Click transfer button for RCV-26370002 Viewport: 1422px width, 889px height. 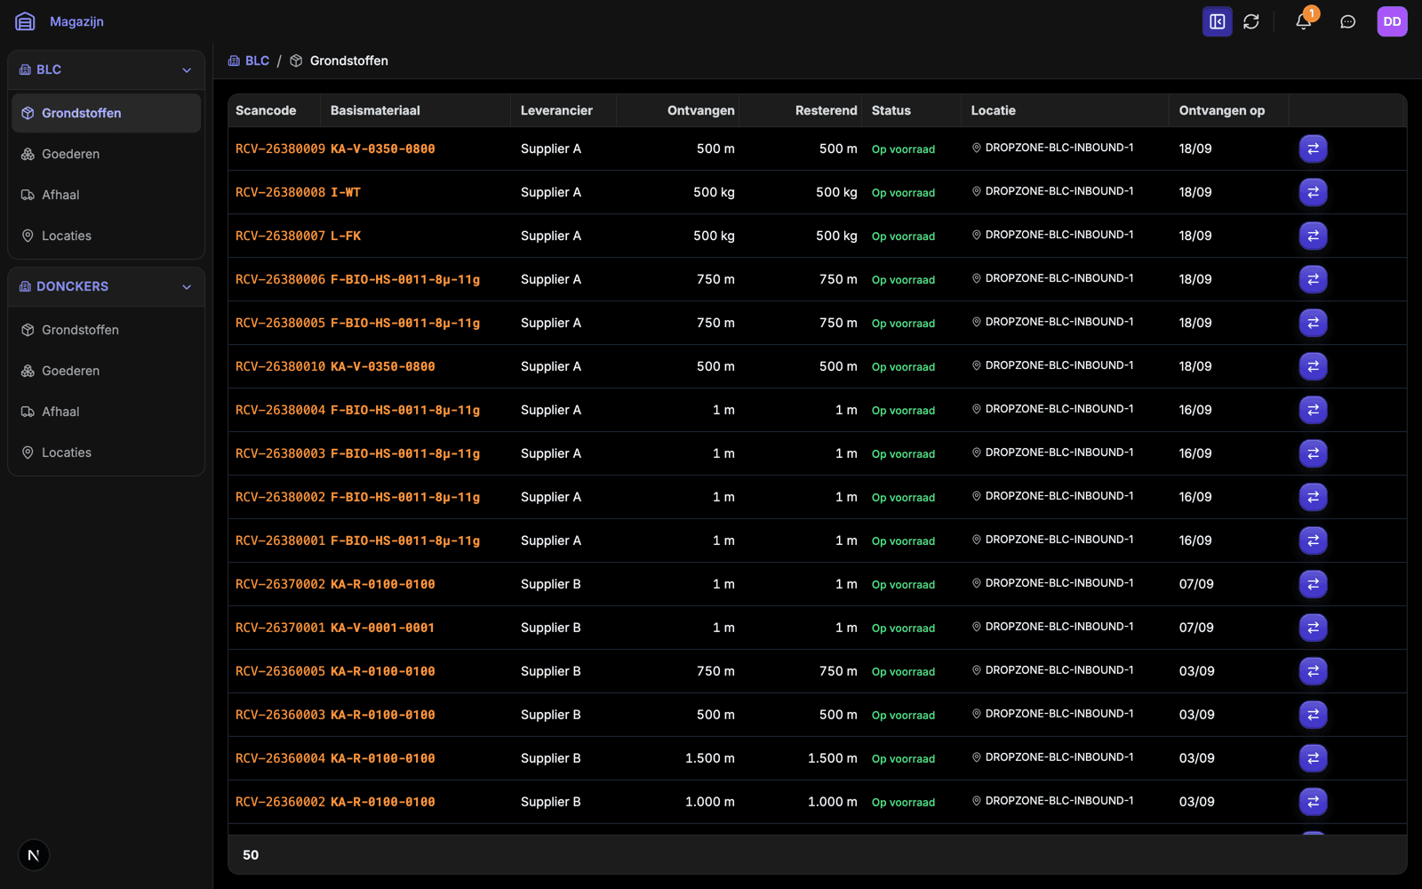pos(1313,584)
